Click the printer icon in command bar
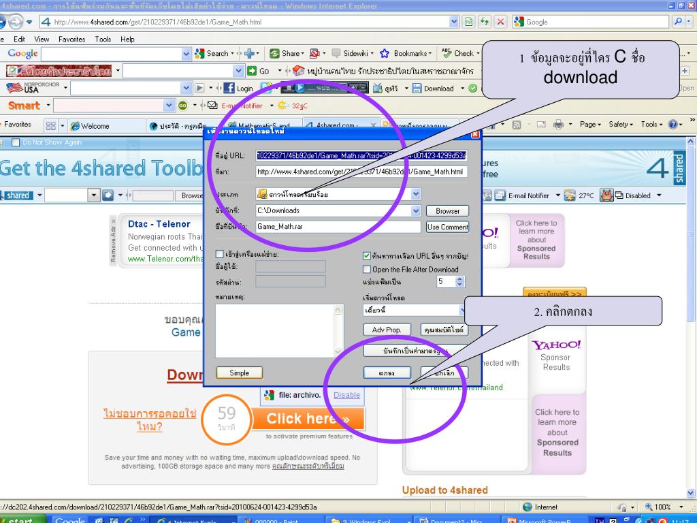Screen dimensions: 697x523 (x=558, y=125)
